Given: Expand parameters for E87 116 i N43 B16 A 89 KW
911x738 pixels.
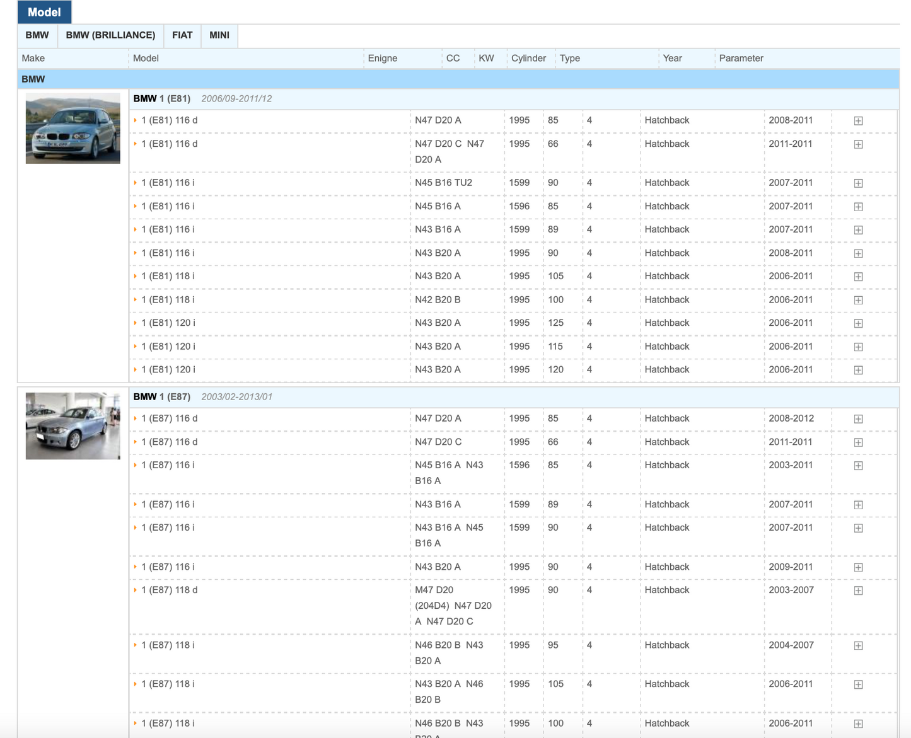Looking at the screenshot, I should pyautogui.click(x=858, y=505).
